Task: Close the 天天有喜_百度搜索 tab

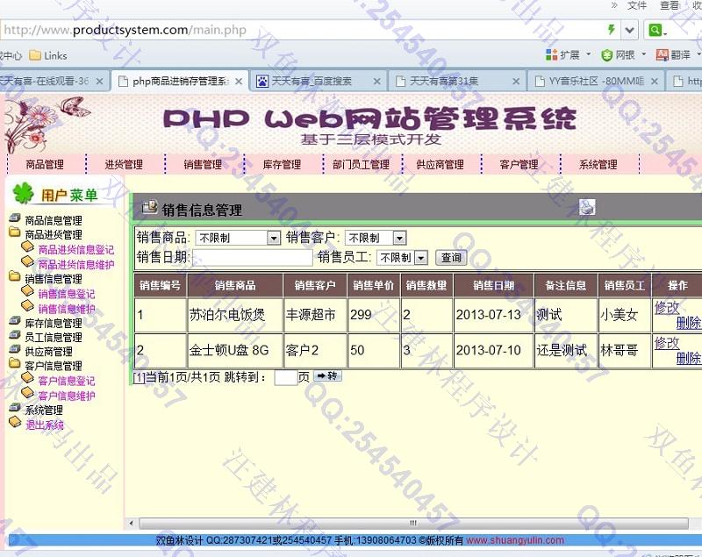Action: [x=377, y=82]
